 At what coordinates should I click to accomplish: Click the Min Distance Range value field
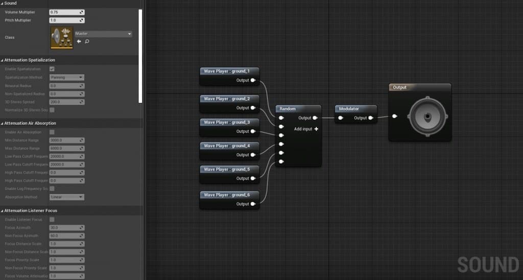(x=67, y=141)
